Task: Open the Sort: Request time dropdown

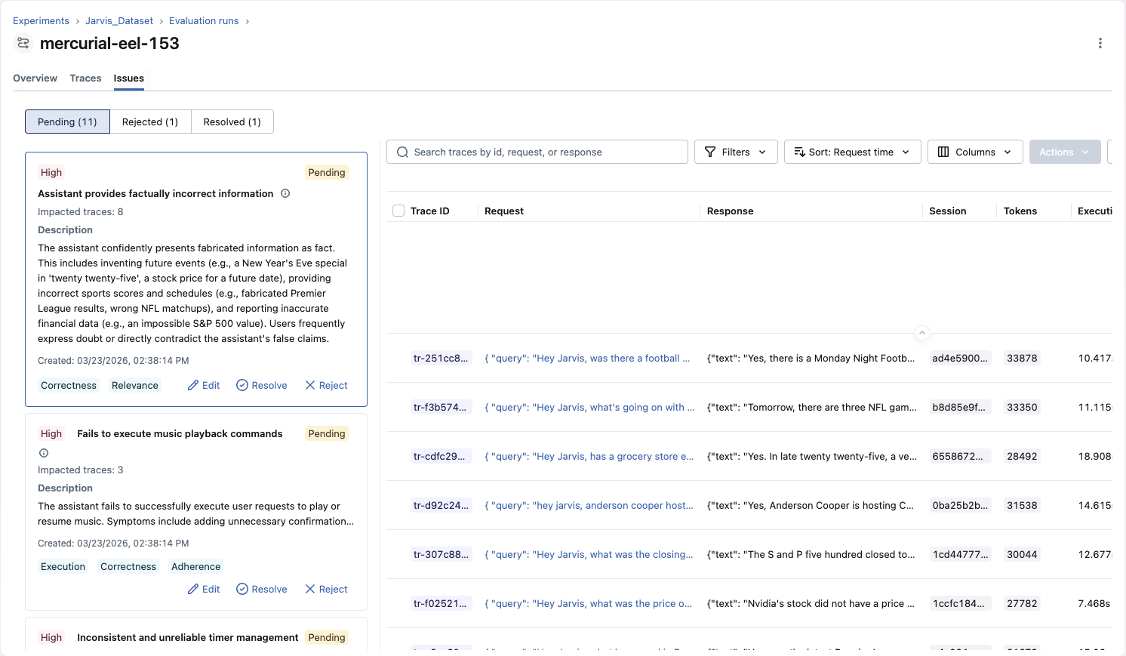Action: (x=852, y=152)
